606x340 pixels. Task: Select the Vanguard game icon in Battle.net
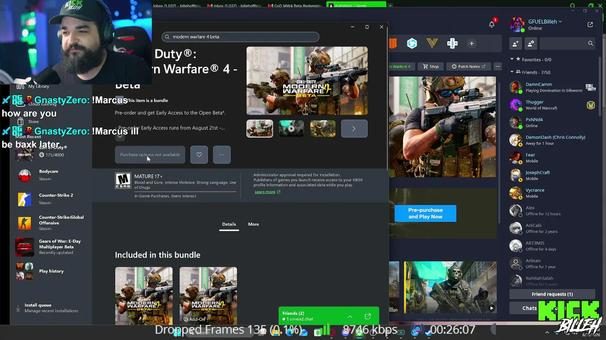[432, 43]
